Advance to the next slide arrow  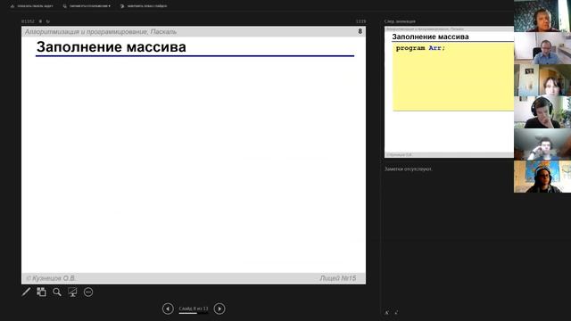[219, 309]
